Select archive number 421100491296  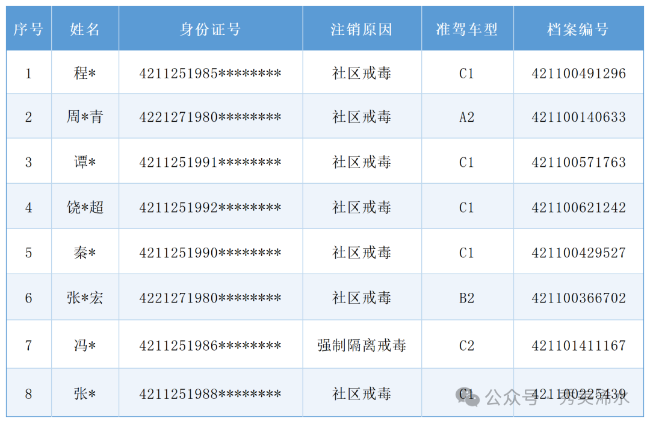(578, 74)
